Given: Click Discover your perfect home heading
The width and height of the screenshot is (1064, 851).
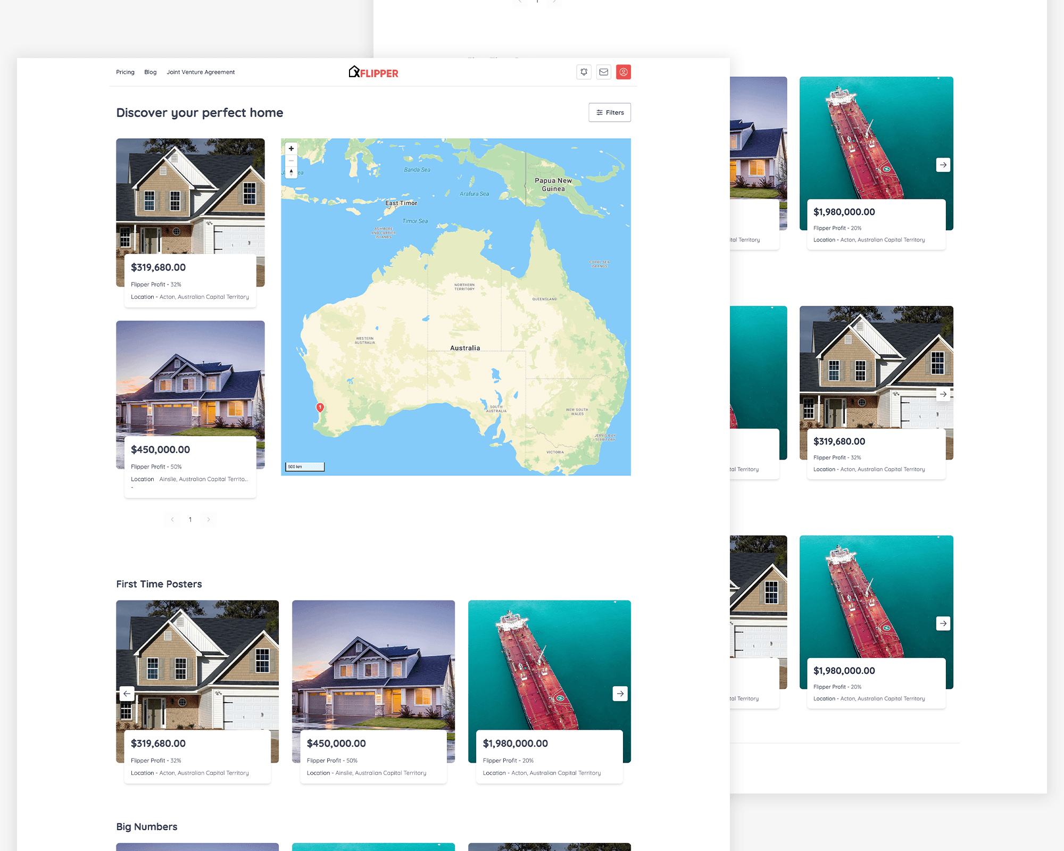Looking at the screenshot, I should (199, 113).
